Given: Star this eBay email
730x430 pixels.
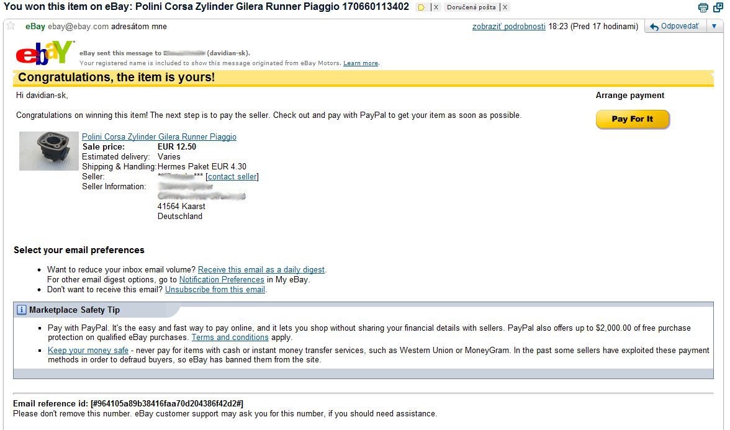Looking at the screenshot, I should [11, 26].
